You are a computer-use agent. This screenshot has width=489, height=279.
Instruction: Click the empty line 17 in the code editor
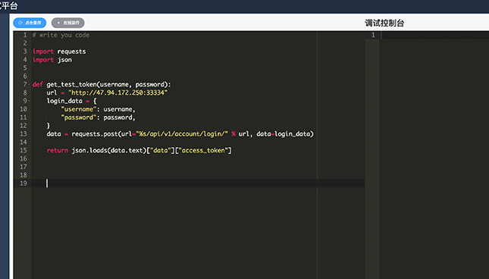198,167
